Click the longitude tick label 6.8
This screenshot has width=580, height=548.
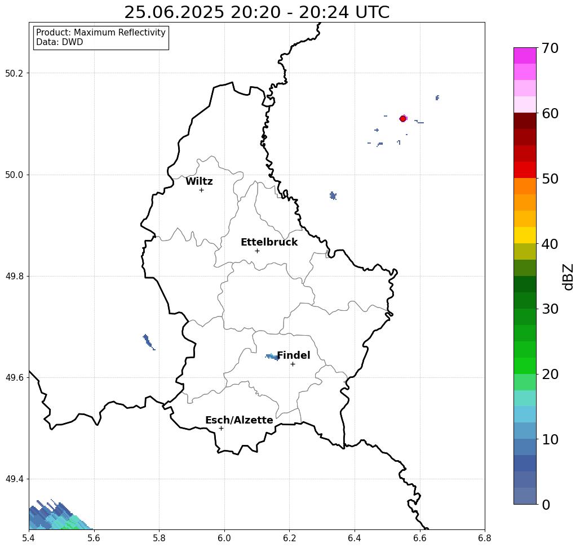(x=485, y=538)
